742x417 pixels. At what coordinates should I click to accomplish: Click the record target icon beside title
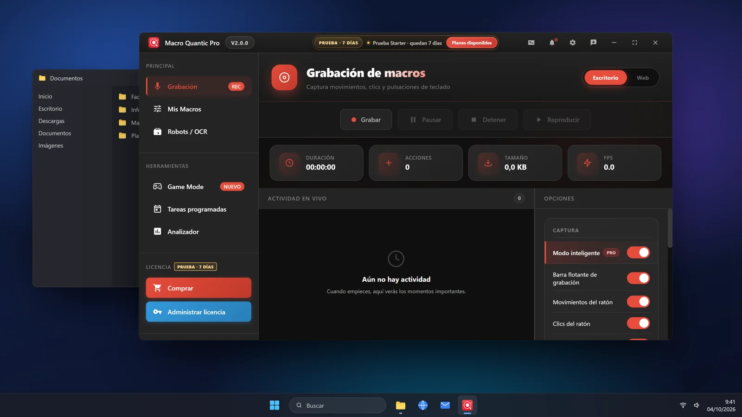coord(284,77)
